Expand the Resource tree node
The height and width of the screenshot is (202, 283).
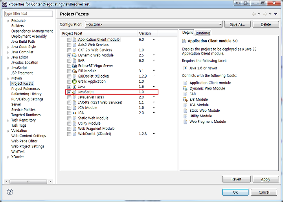tap(8, 21)
